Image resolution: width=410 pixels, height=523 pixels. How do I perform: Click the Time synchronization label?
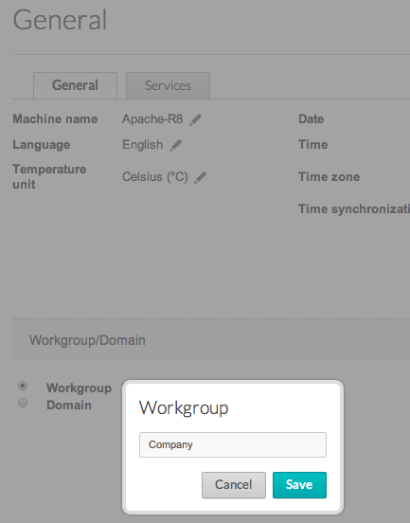pos(354,209)
